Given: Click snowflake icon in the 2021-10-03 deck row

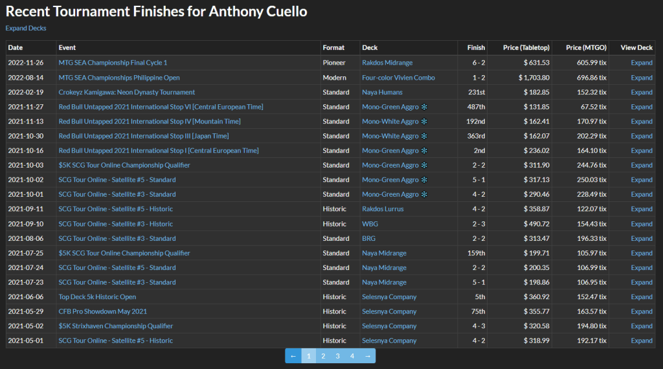Looking at the screenshot, I should [424, 165].
